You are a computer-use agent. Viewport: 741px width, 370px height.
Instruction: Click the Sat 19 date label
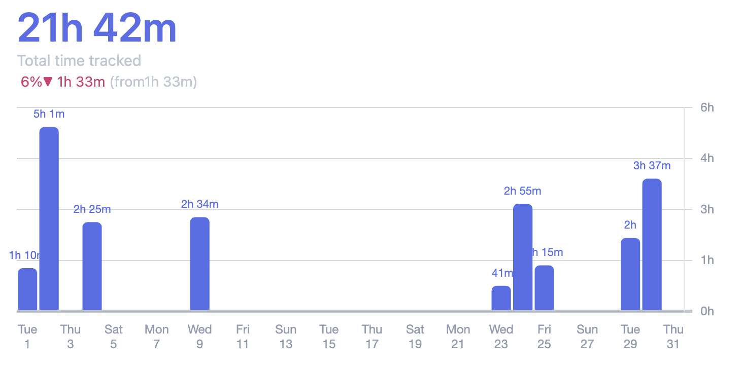[x=415, y=337]
